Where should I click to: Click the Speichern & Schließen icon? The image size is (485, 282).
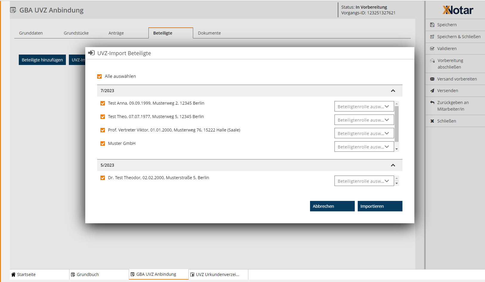coord(432,37)
